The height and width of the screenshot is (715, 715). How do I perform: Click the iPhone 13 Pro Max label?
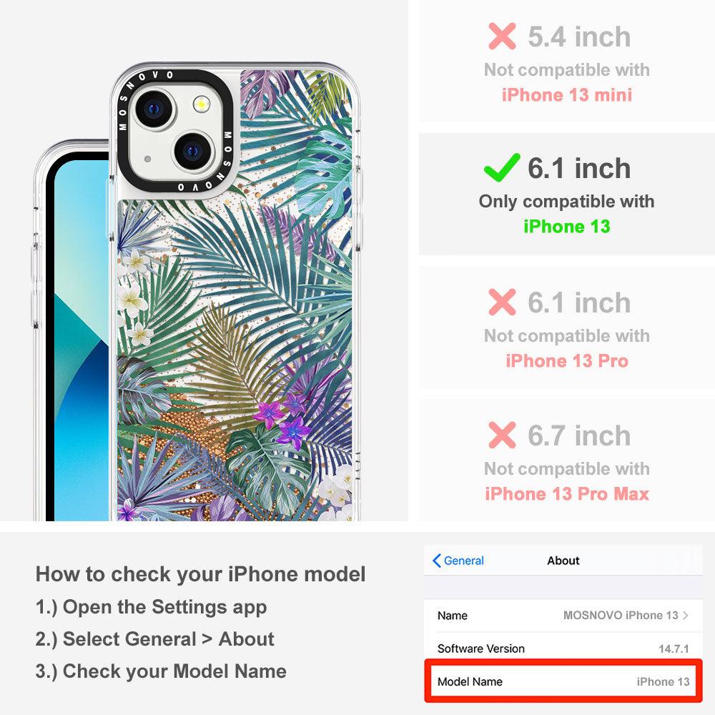(567, 494)
